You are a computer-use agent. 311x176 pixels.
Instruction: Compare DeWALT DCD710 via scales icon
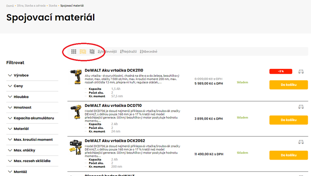point(301,107)
